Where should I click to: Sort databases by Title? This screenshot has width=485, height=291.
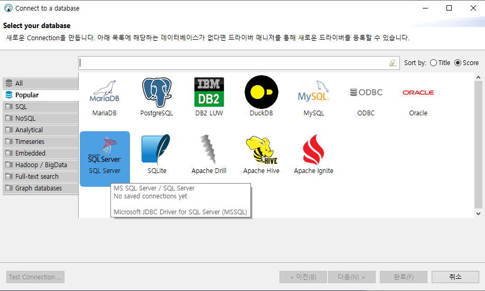[440, 63]
